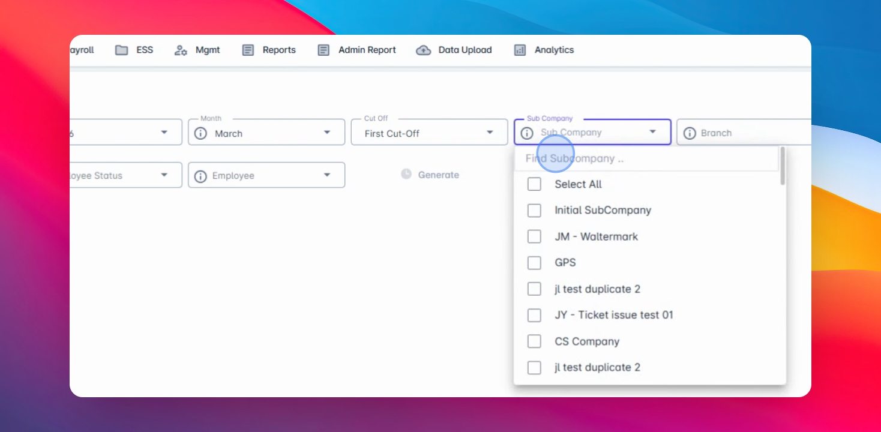Click info icon in Branch field
The height and width of the screenshot is (432, 881).
[690, 133]
